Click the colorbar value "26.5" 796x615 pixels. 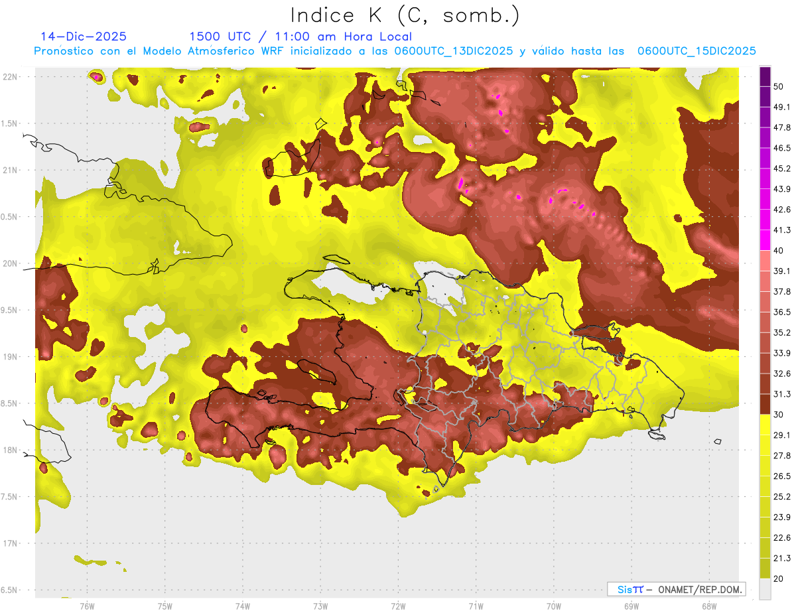[x=782, y=476]
